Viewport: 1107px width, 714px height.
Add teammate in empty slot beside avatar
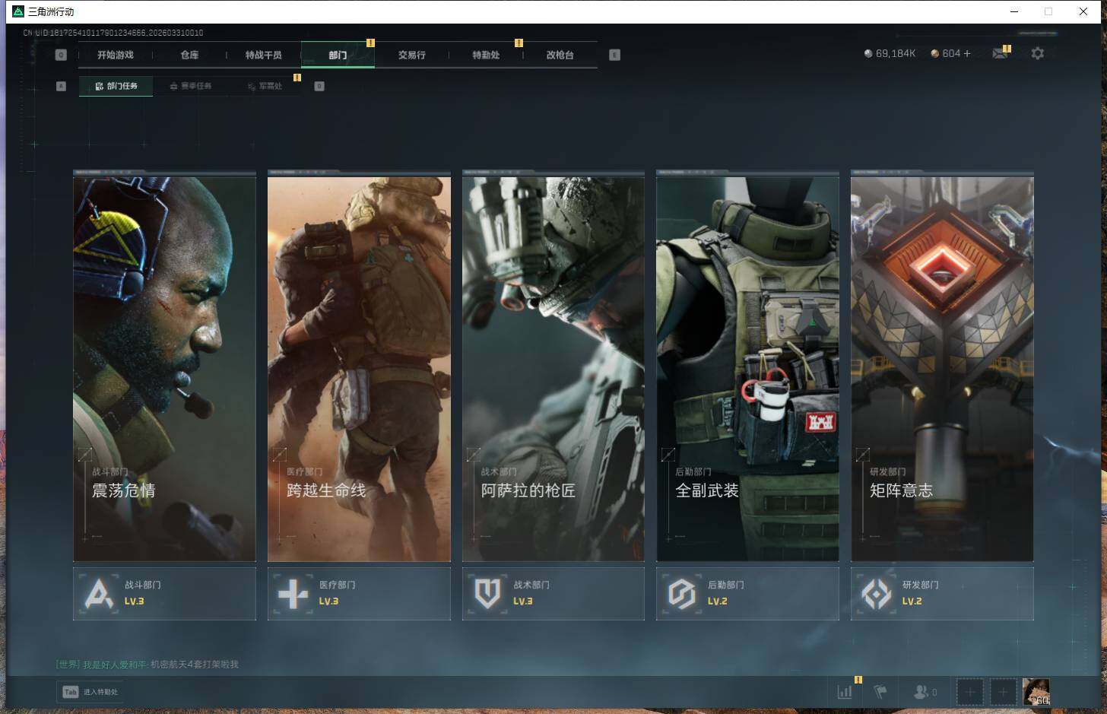click(1003, 692)
